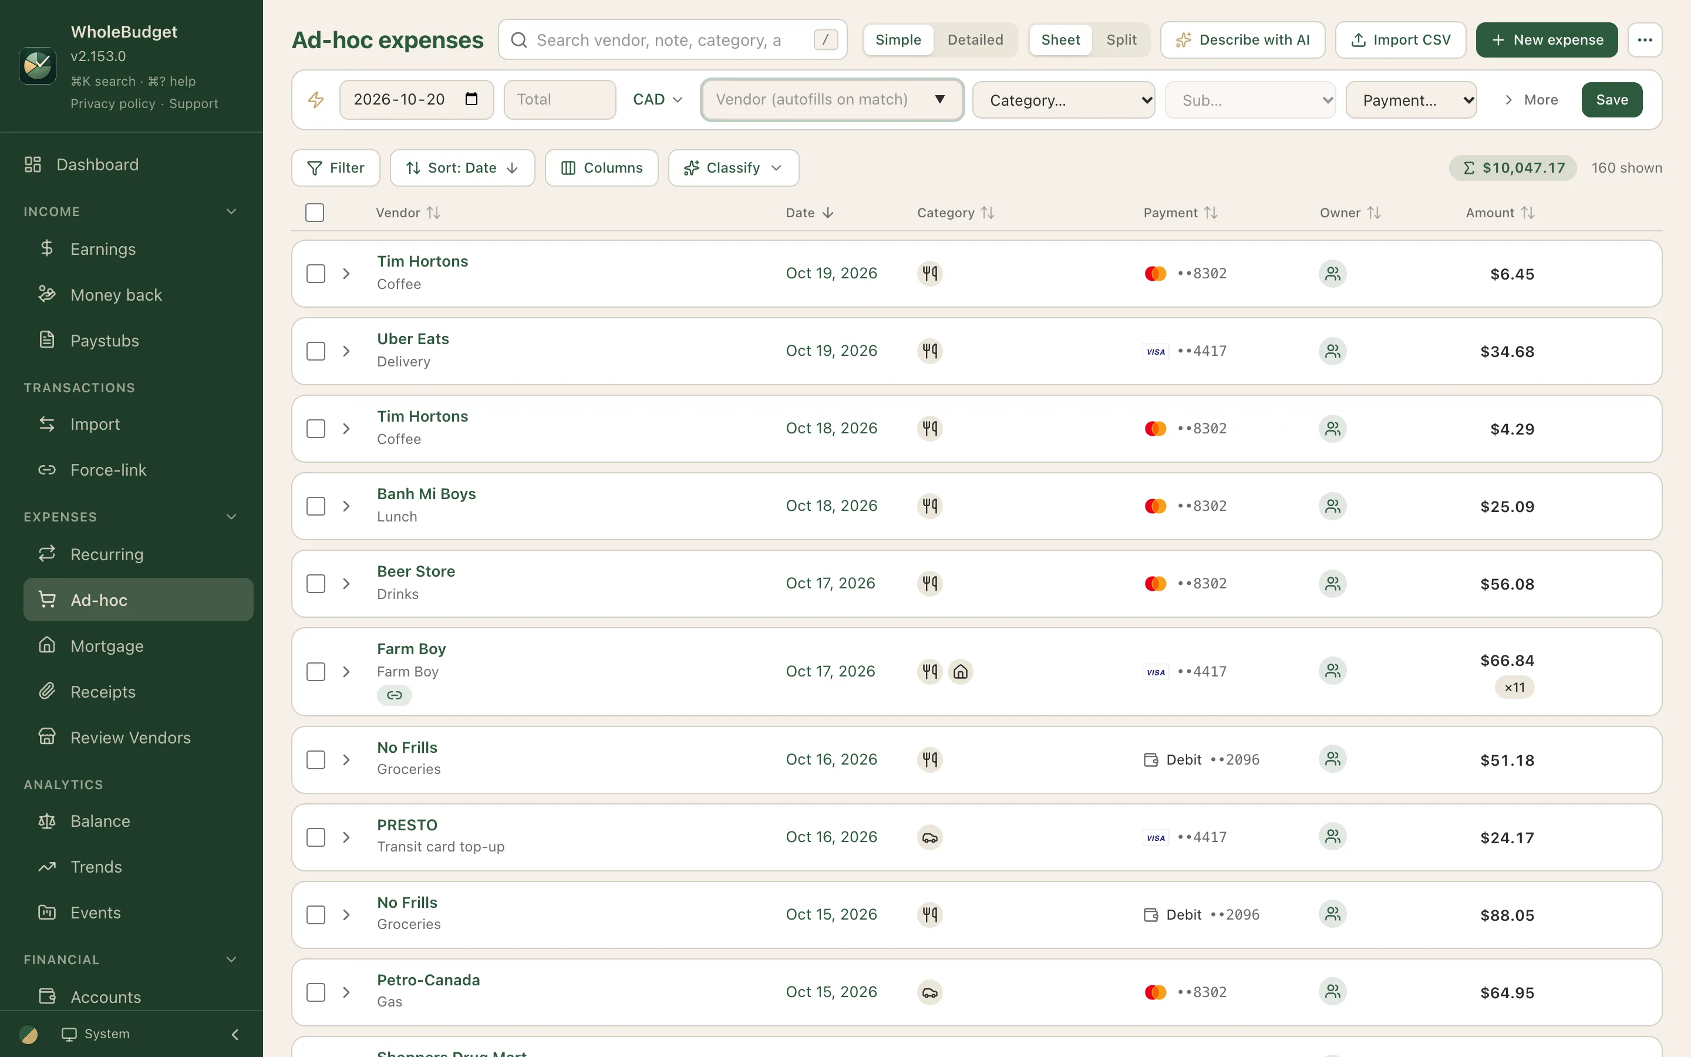Check the PRESTO row checkbox
Image resolution: width=1691 pixels, height=1057 pixels.
coord(316,837)
